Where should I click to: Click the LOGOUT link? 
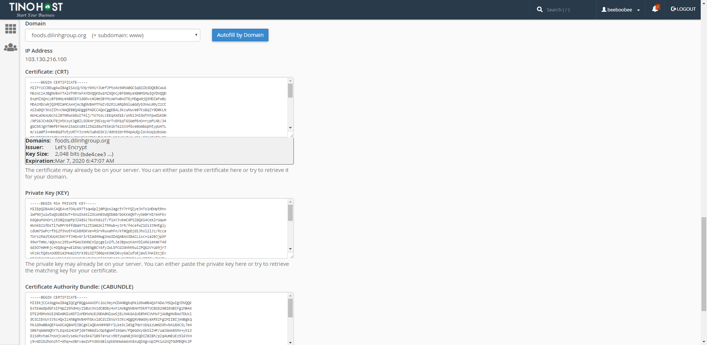683,9
